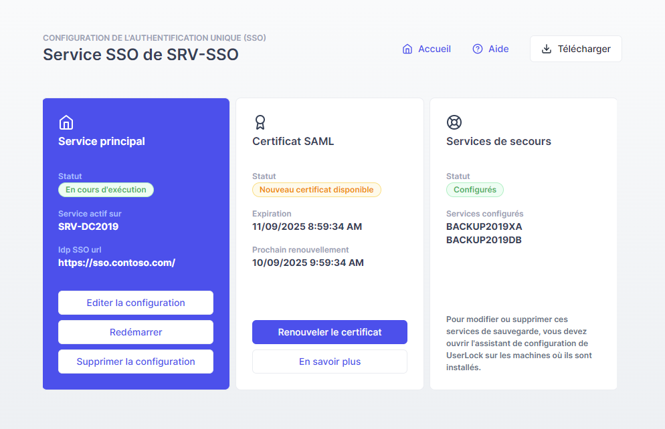Click the question mark help icon
665x429 pixels.
point(478,49)
